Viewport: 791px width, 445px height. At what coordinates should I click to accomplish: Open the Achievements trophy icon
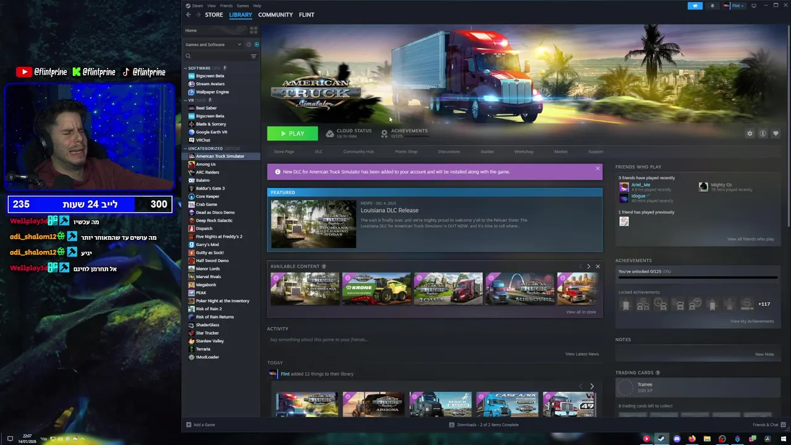point(384,133)
